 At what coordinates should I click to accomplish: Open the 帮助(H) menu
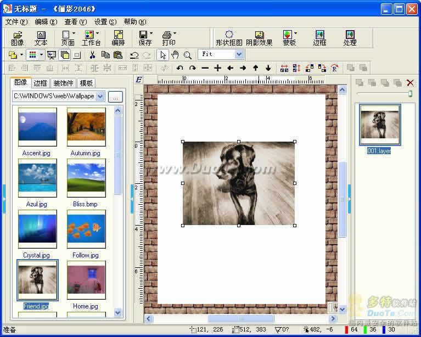point(135,22)
